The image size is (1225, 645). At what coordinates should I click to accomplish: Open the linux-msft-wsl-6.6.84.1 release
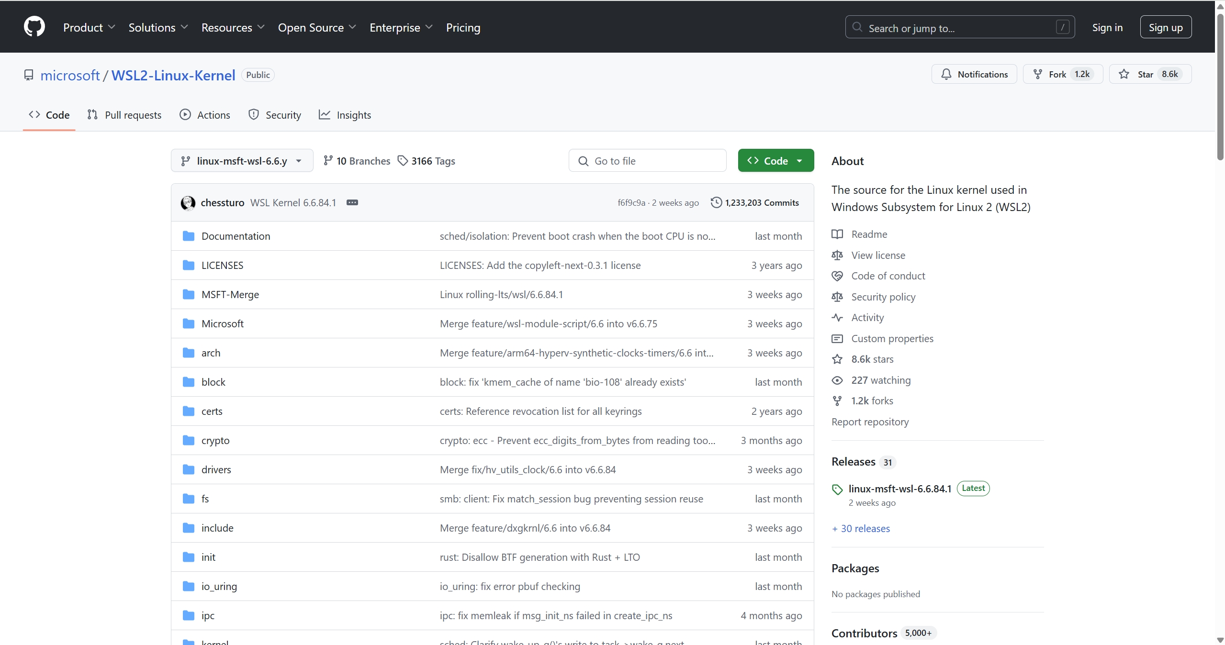pos(899,489)
